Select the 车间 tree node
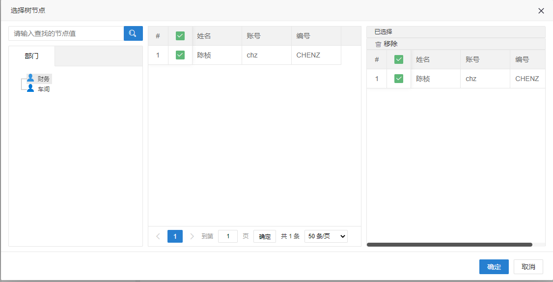553x282 pixels. click(x=44, y=89)
